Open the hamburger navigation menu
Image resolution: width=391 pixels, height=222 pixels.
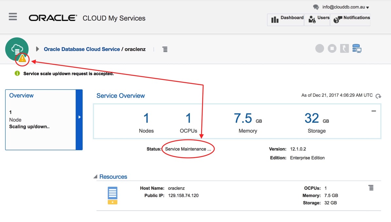click(13, 17)
